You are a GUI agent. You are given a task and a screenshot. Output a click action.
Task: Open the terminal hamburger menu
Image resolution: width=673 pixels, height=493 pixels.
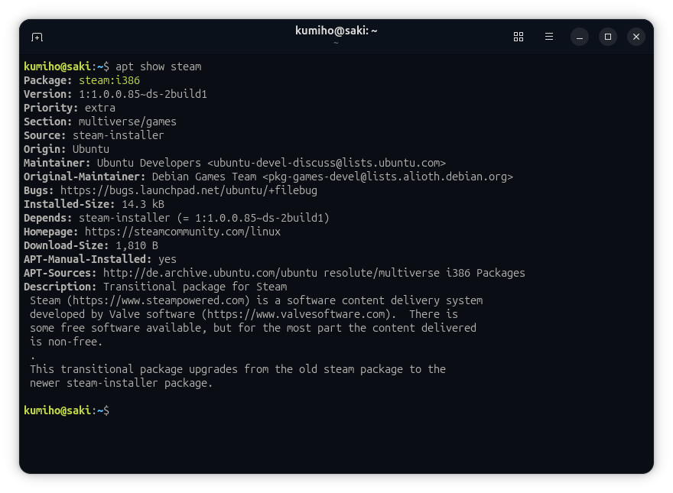tap(549, 37)
